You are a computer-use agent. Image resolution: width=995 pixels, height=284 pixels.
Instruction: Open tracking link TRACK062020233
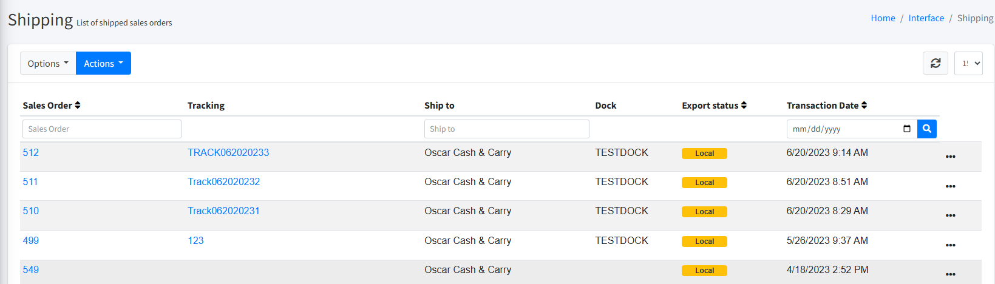point(228,153)
